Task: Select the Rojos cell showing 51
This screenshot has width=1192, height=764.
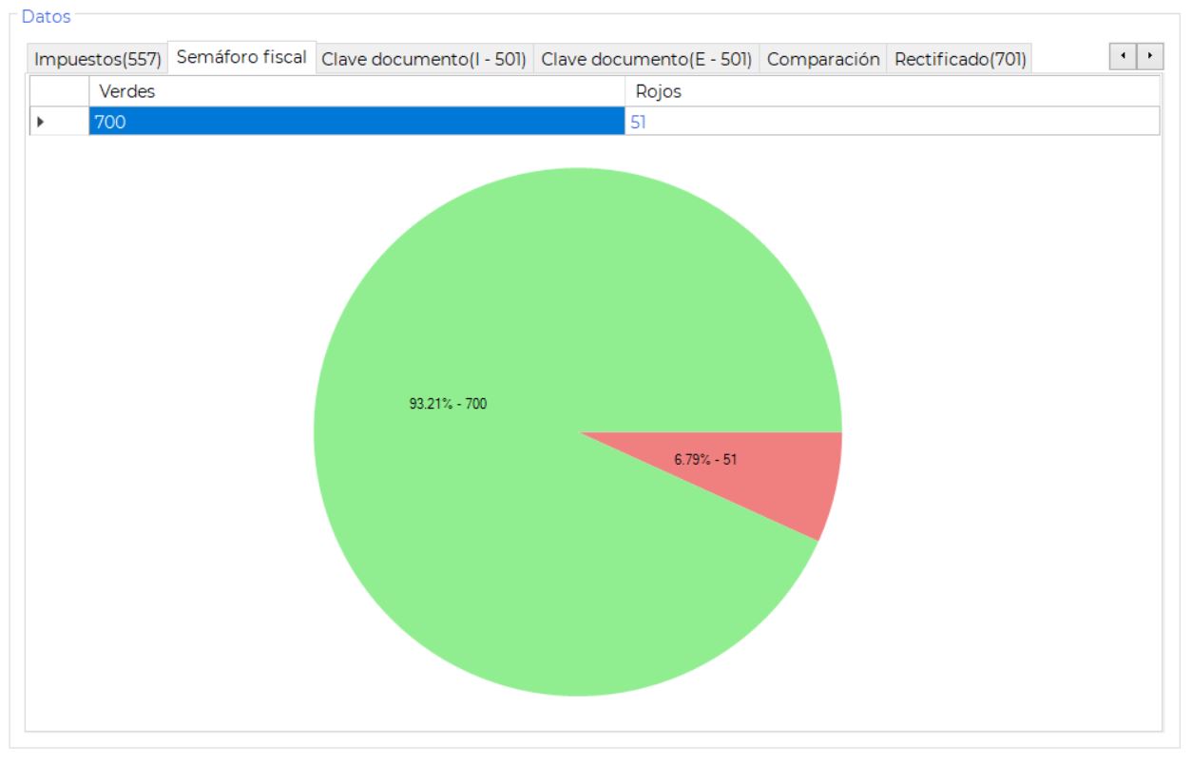Action: [x=892, y=122]
